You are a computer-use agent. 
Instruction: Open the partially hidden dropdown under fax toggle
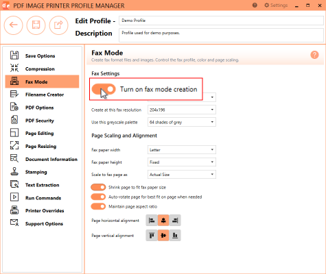click(212, 97)
